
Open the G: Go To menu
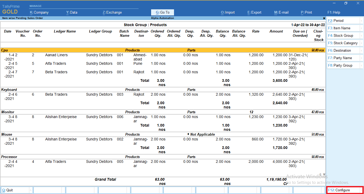(x=162, y=12)
